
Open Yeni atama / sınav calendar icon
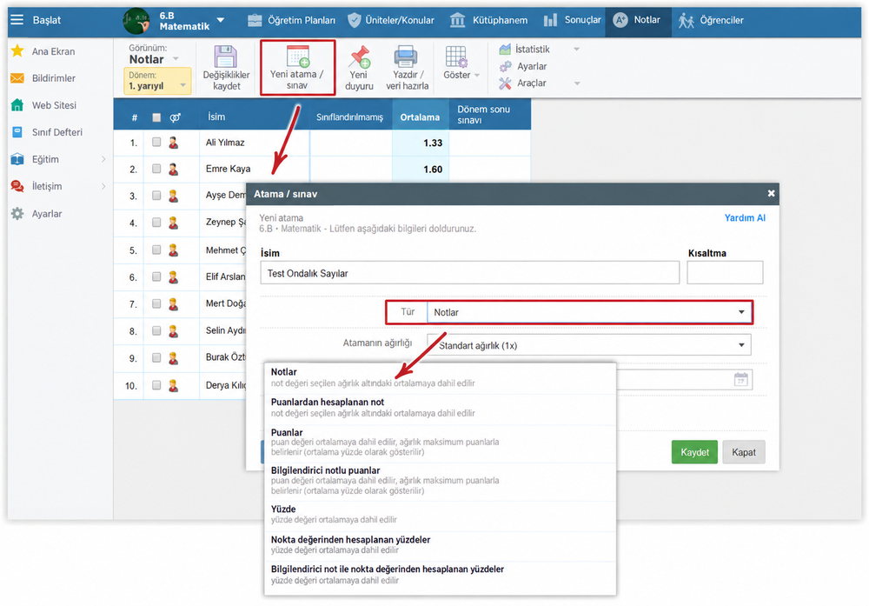click(x=297, y=56)
